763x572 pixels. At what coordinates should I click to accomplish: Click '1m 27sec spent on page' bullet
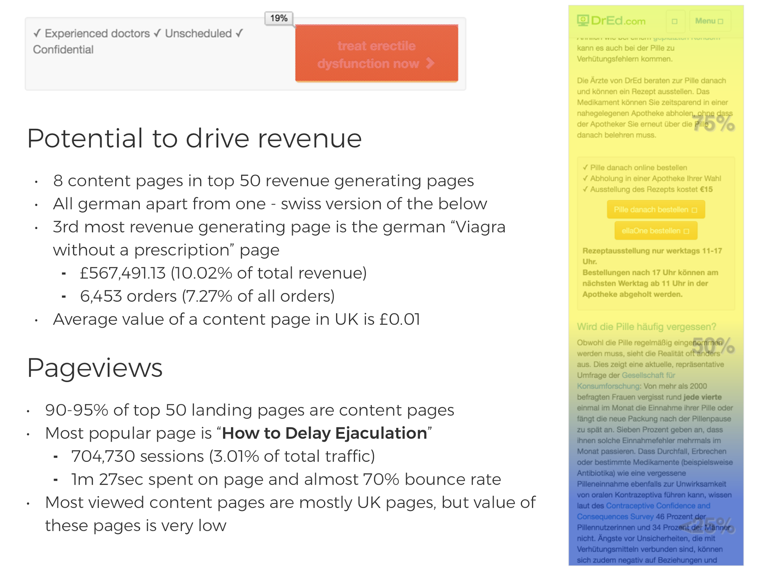click(286, 479)
